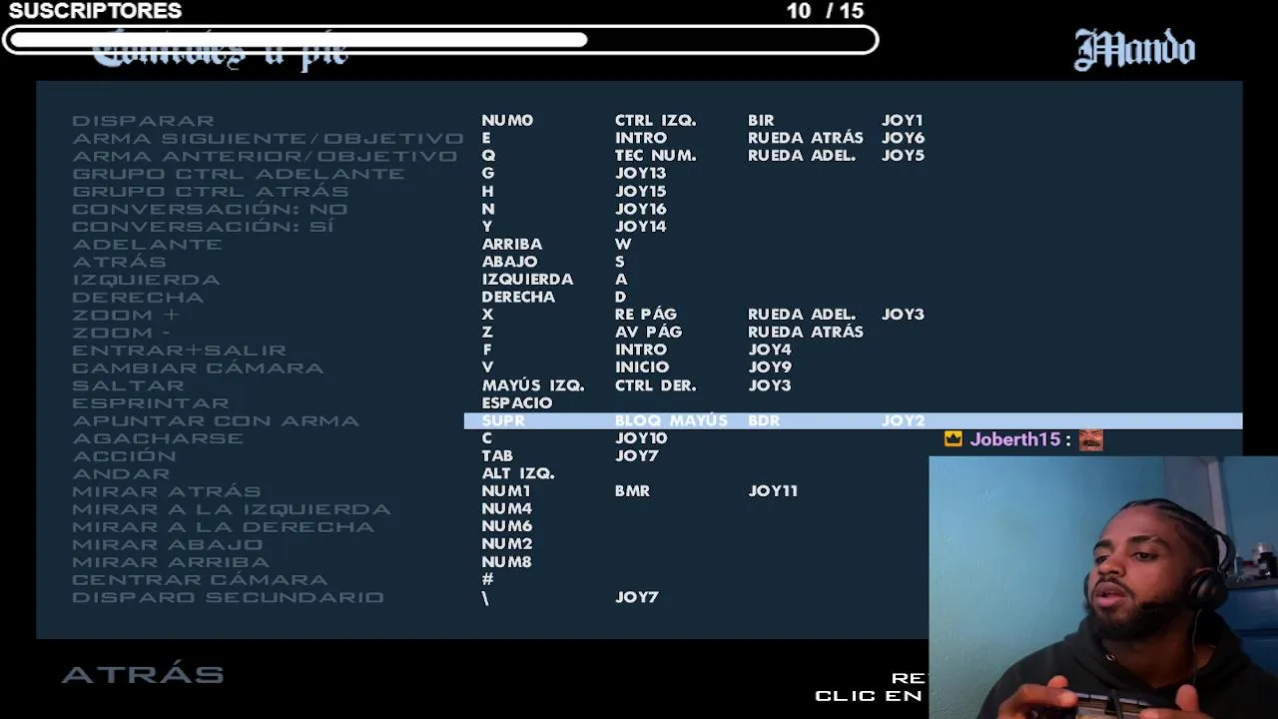Click the JOY11 binding for MIRAR ATRÁS
This screenshot has width=1278, height=719.
pyautogui.click(x=773, y=491)
